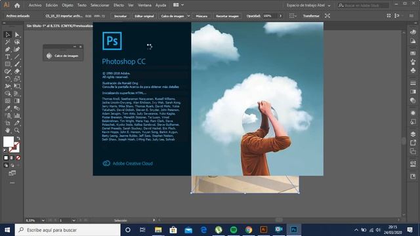Open the Artboards panel icon

pos(413,151)
